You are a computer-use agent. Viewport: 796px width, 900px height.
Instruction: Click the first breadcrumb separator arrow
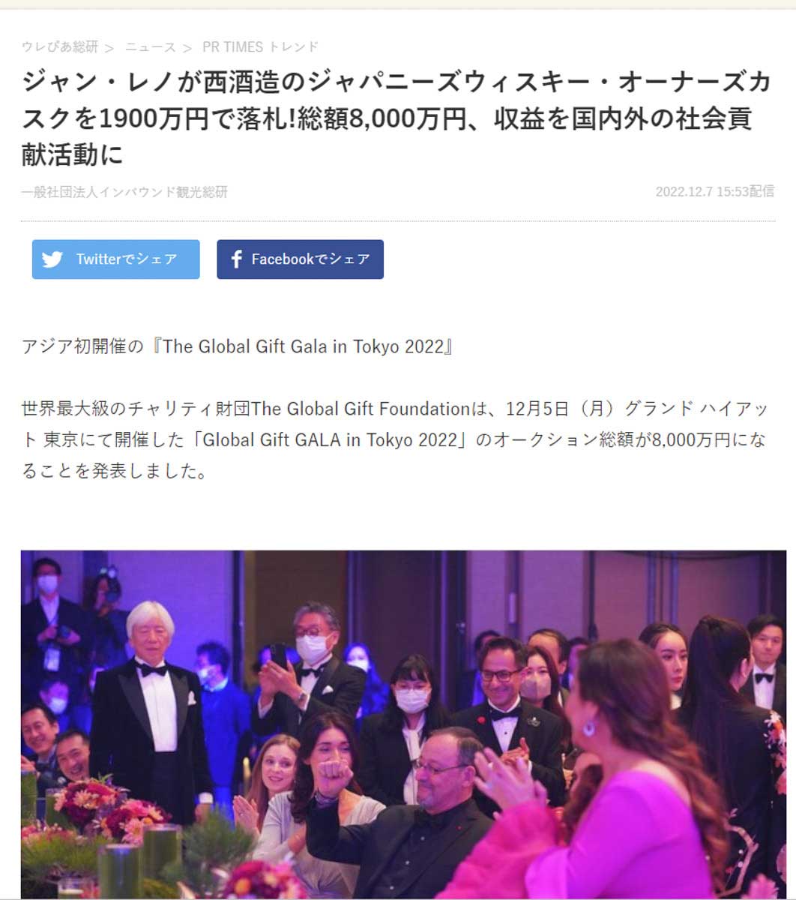[109, 48]
